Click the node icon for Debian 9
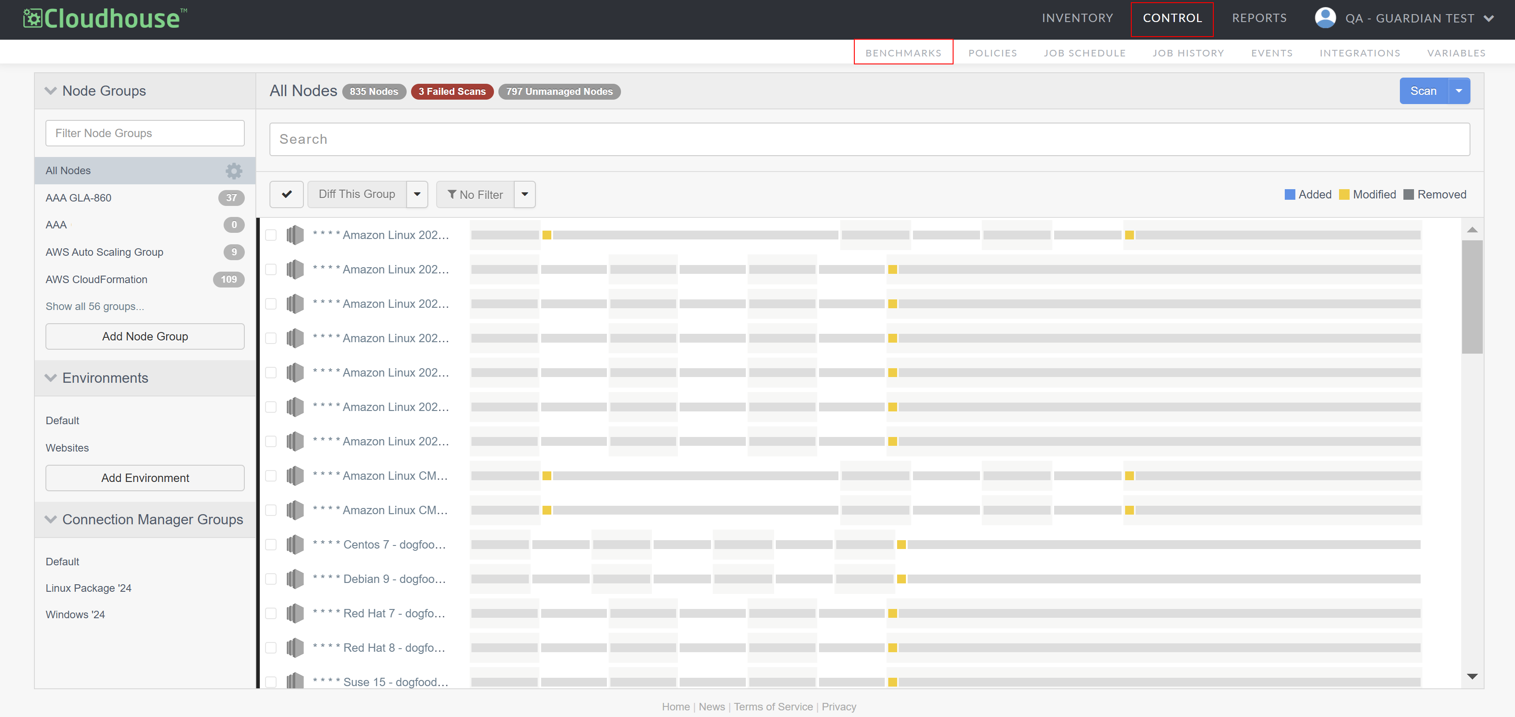The height and width of the screenshot is (717, 1515). (x=295, y=579)
